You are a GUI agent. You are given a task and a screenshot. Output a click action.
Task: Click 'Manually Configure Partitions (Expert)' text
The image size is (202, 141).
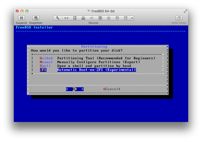point(98,62)
